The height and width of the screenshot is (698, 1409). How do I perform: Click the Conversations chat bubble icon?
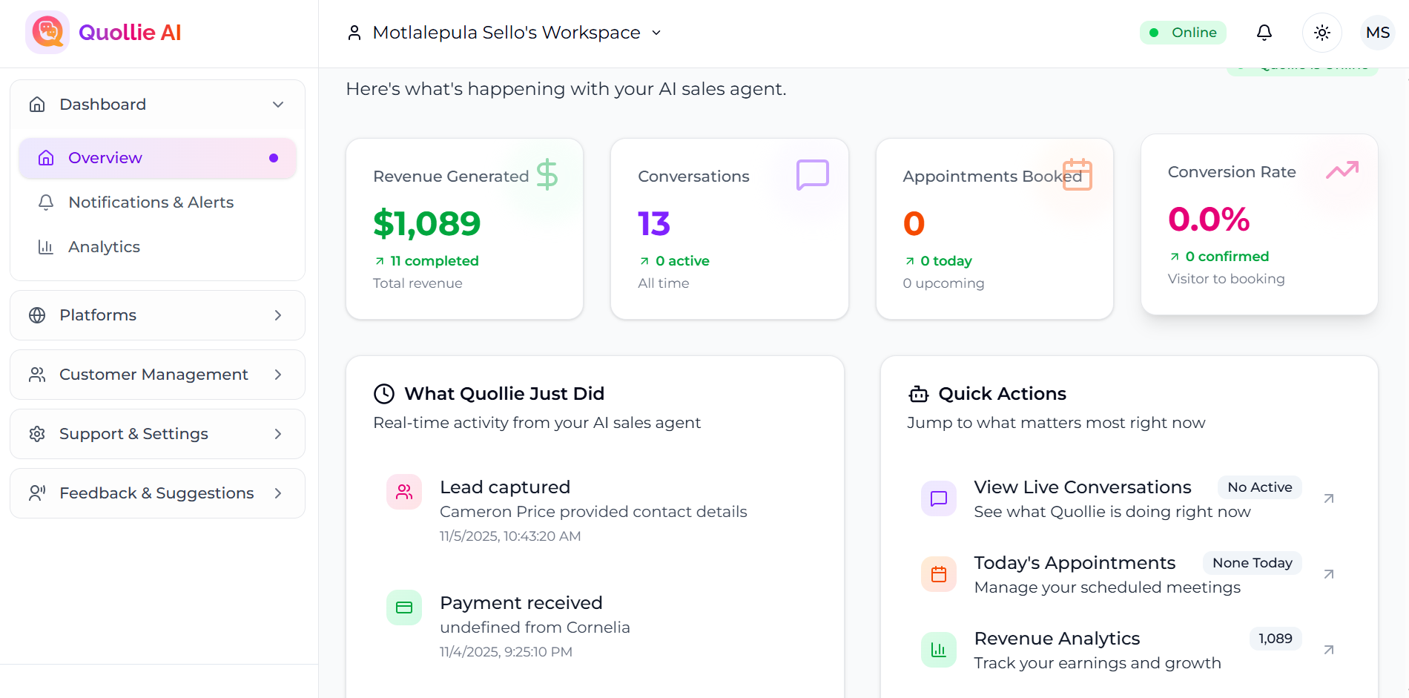(x=813, y=175)
